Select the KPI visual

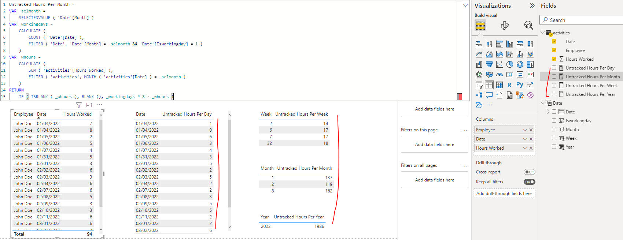[530, 75]
